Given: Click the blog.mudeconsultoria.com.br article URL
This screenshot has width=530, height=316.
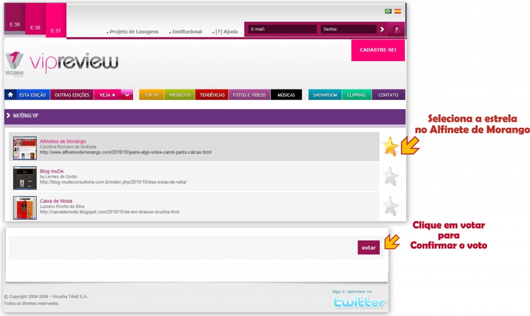Looking at the screenshot, I should pyautogui.click(x=113, y=182).
